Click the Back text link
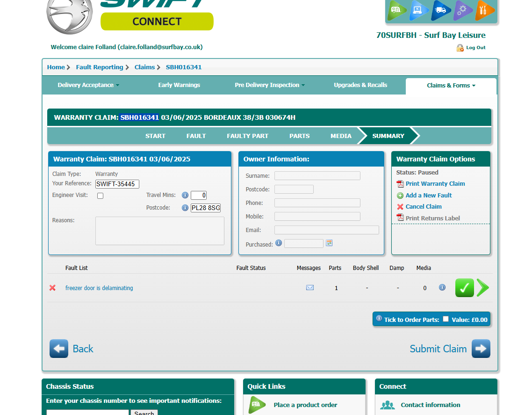The image size is (532, 415). [x=83, y=349]
